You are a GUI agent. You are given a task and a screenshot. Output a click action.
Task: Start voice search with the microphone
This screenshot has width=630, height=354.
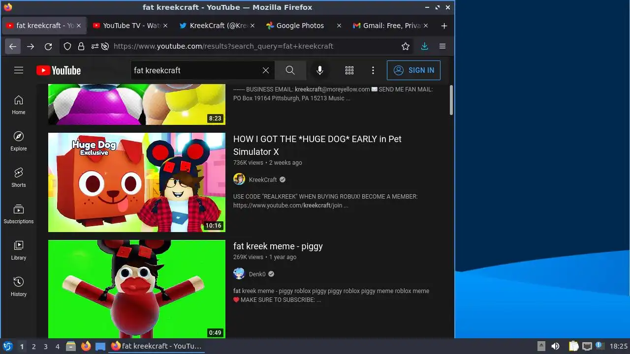click(x=320, y=70)
